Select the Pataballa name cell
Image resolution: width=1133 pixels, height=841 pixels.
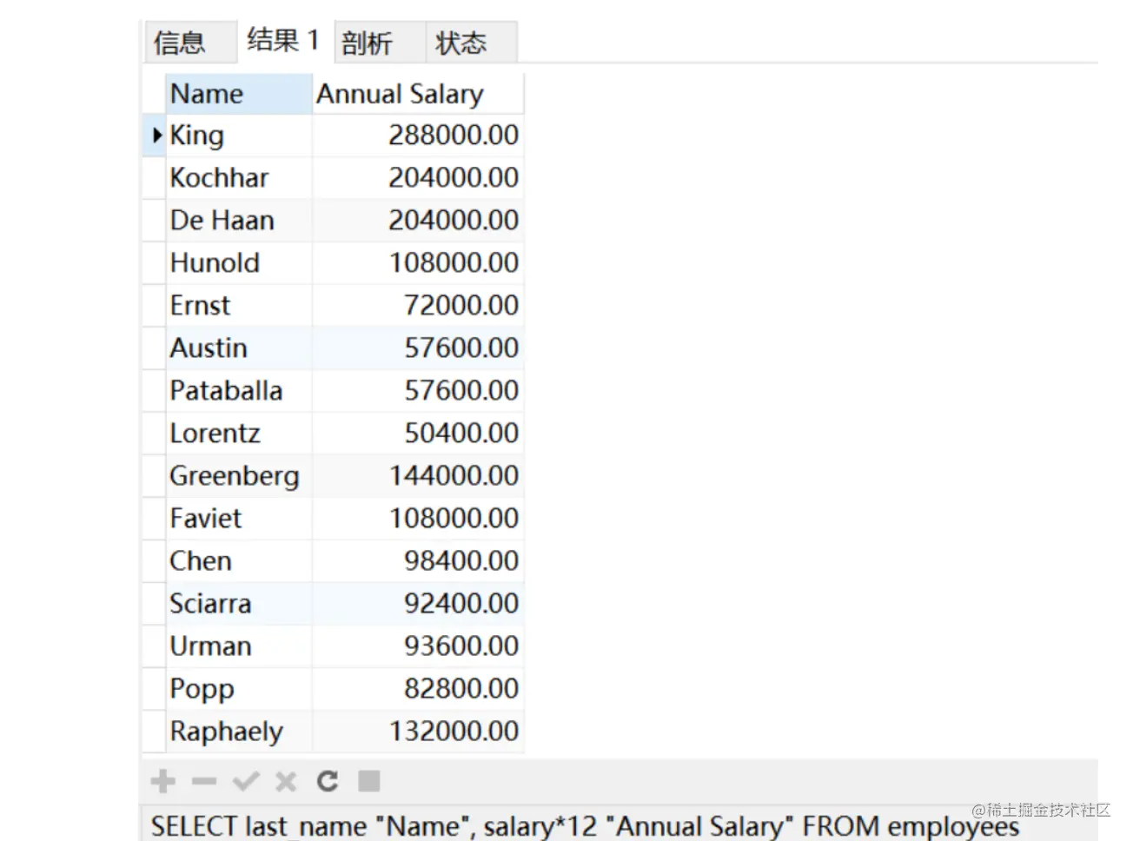[239, 391]
